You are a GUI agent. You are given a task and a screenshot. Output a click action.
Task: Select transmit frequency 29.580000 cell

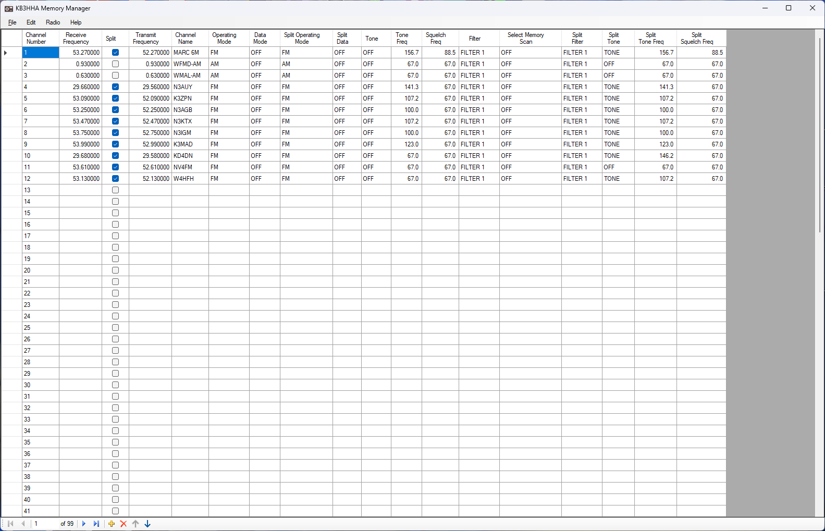(151, 156)
